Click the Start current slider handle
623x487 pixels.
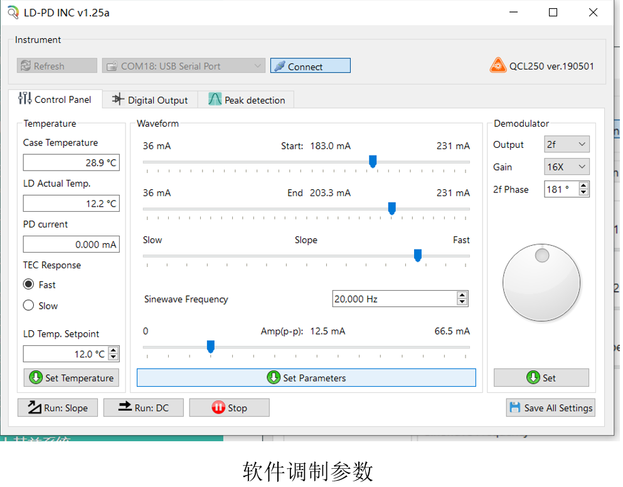(373, 162)
